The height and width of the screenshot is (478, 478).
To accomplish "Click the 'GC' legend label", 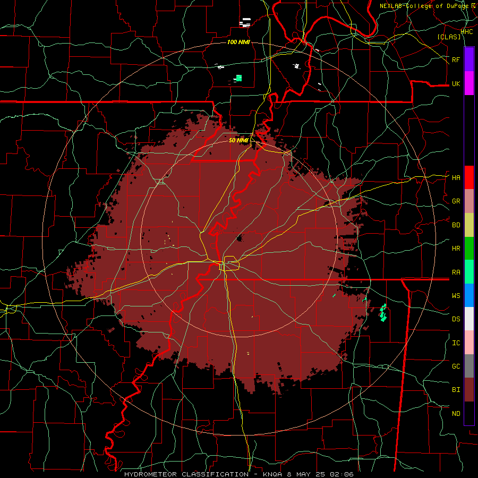I will 456,366.
